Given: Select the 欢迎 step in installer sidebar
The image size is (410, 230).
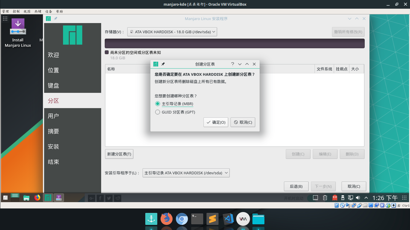Looking at the screenshot, I should point(73,55).
